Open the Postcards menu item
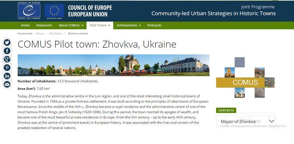This screenshot has width=294, height=144. tap(154, 25)
